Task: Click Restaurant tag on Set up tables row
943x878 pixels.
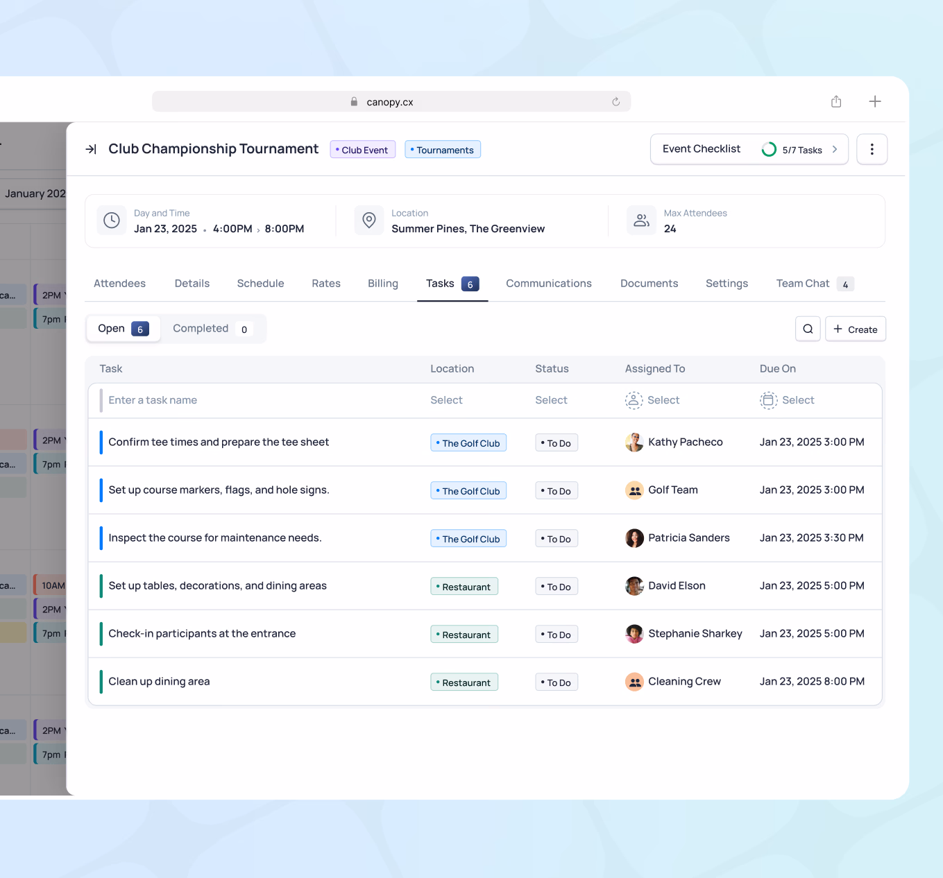Action: (464, 587)
